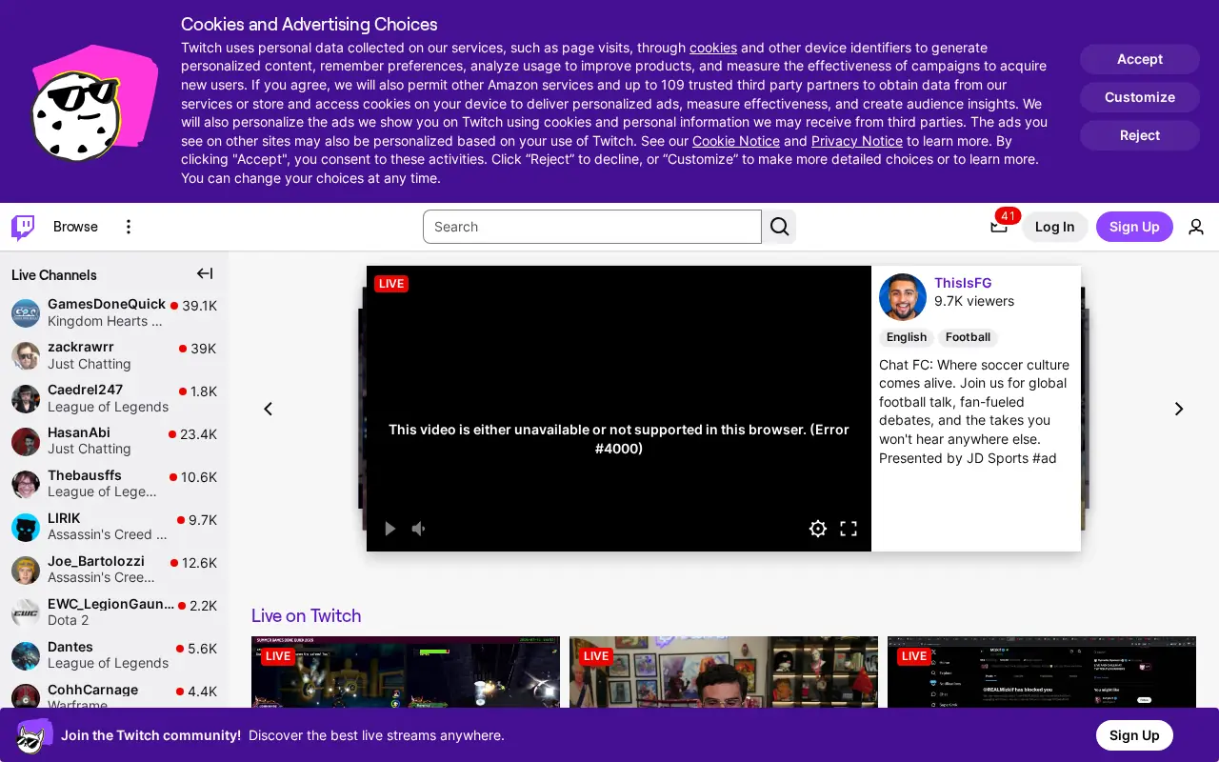Open LIRIK channel avatar

coord(26,528)
